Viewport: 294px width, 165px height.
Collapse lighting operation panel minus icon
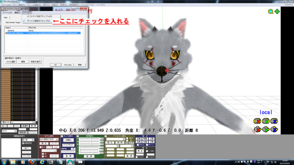[x=78, y=136]
